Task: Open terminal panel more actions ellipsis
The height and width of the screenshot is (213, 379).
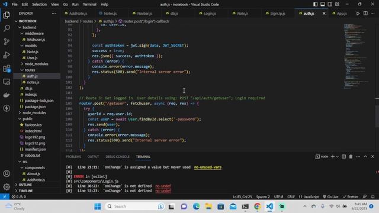Action: click(x=358, y=157)
